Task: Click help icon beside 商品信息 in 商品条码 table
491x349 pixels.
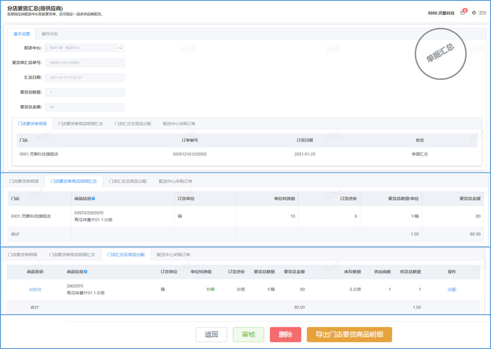Action: coord(86,272)
